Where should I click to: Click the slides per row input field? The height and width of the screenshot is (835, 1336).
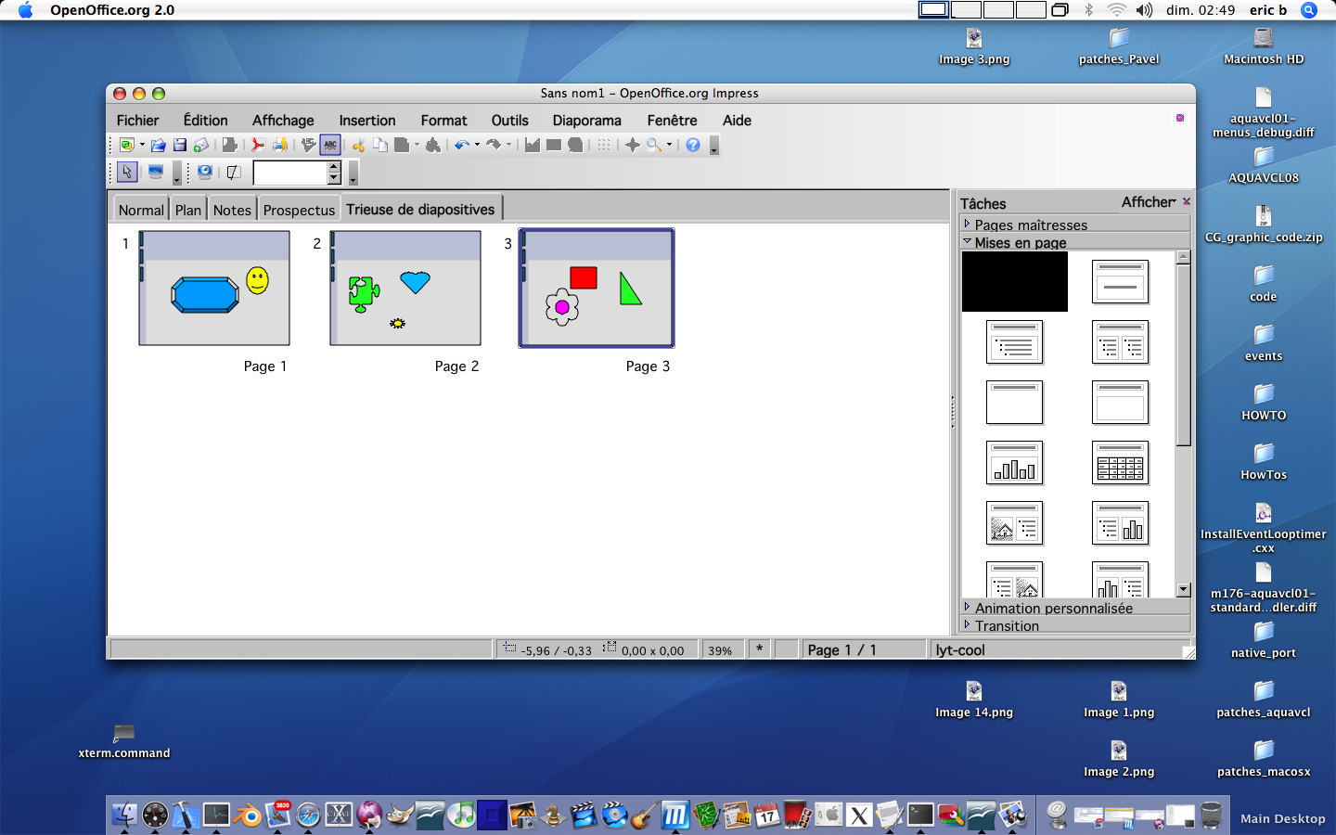coord(290,173)
